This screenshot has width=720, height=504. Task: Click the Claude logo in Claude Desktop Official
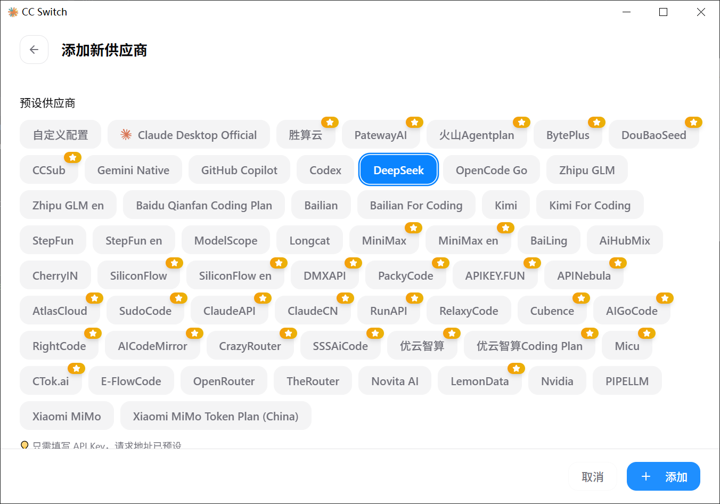(126, 135)
